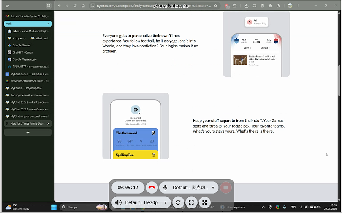
Task: Click the page vertical scrollbar thumb
Action: tap(339, 80)
